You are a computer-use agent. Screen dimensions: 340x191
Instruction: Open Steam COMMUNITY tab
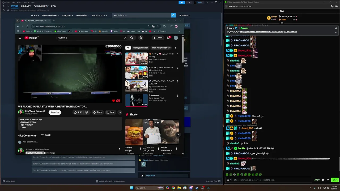[x=41, y=6]
